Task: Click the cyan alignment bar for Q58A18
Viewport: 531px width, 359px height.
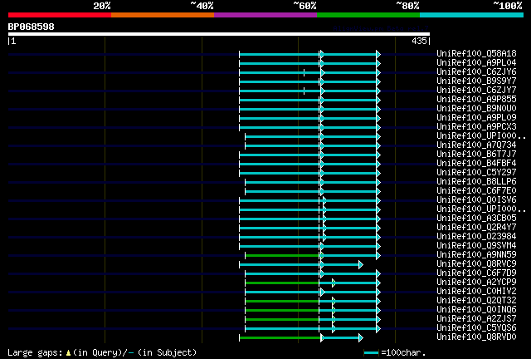Action: click(x=309, y=54)
